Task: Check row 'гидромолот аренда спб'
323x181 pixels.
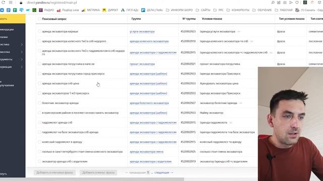Action: point(39,122)
